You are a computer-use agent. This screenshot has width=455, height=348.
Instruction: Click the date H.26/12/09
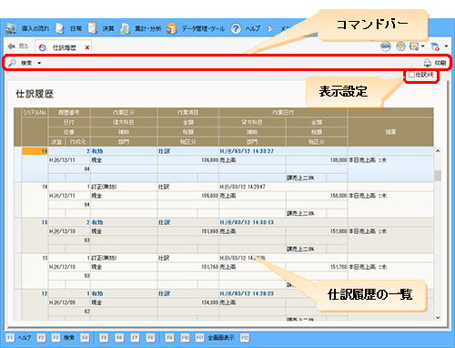[62, 302]
